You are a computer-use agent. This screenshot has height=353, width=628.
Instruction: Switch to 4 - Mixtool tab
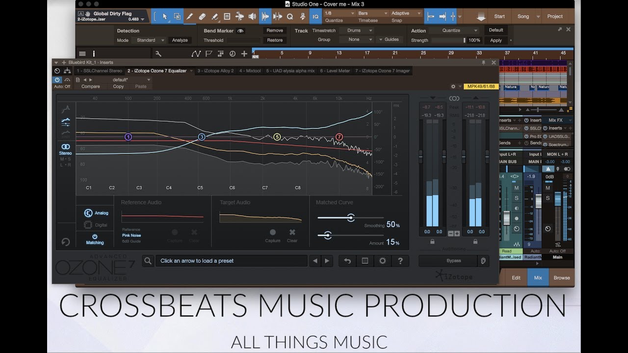click(250, 71)
